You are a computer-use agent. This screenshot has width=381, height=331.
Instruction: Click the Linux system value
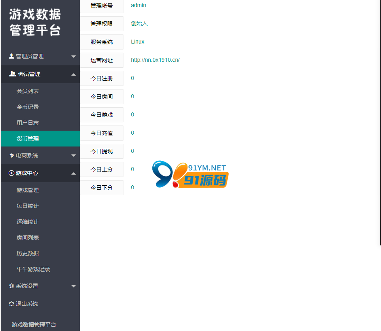(138, 42)
